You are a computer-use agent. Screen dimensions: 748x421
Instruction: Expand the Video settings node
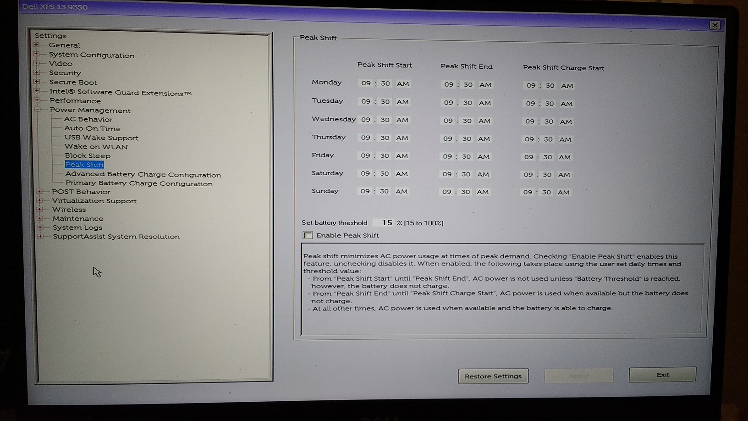pos(37,63)
